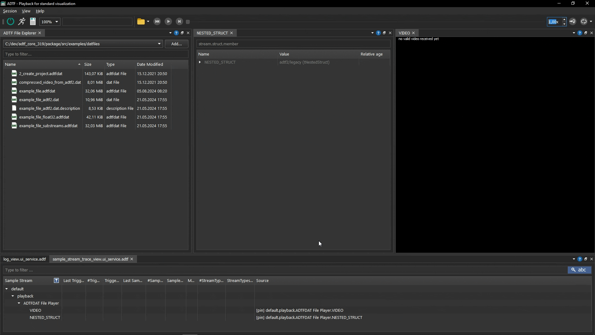The height and width of the screenshot is (335, 595).
Task: Click the abc search mode button
Action: pyautogui.click(x=580, y=270)
